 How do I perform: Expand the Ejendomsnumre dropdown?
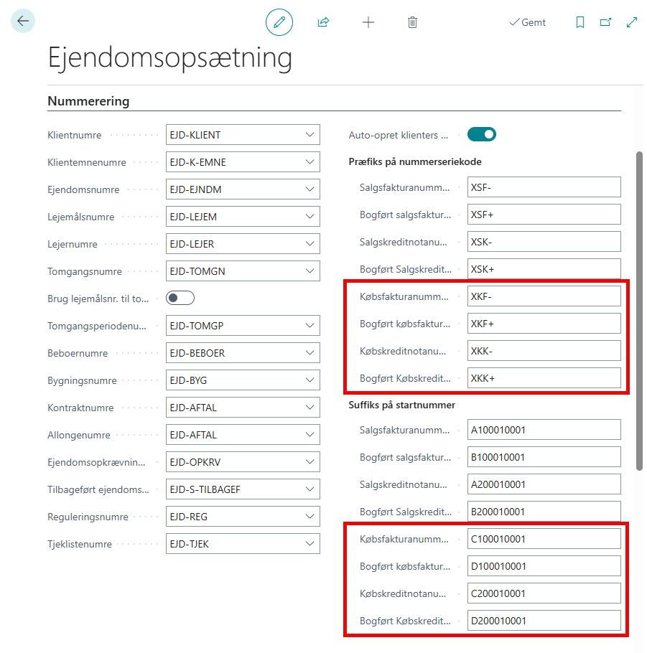click(x=309, y=189)
